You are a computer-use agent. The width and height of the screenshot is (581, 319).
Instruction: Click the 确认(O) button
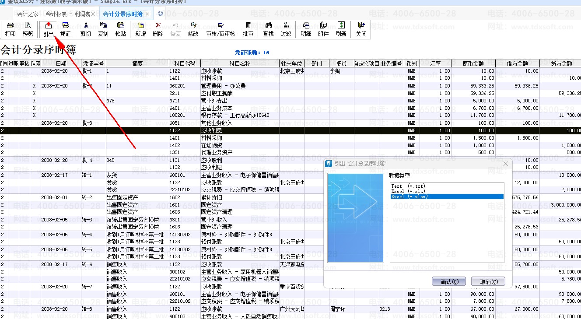(448, 281)
